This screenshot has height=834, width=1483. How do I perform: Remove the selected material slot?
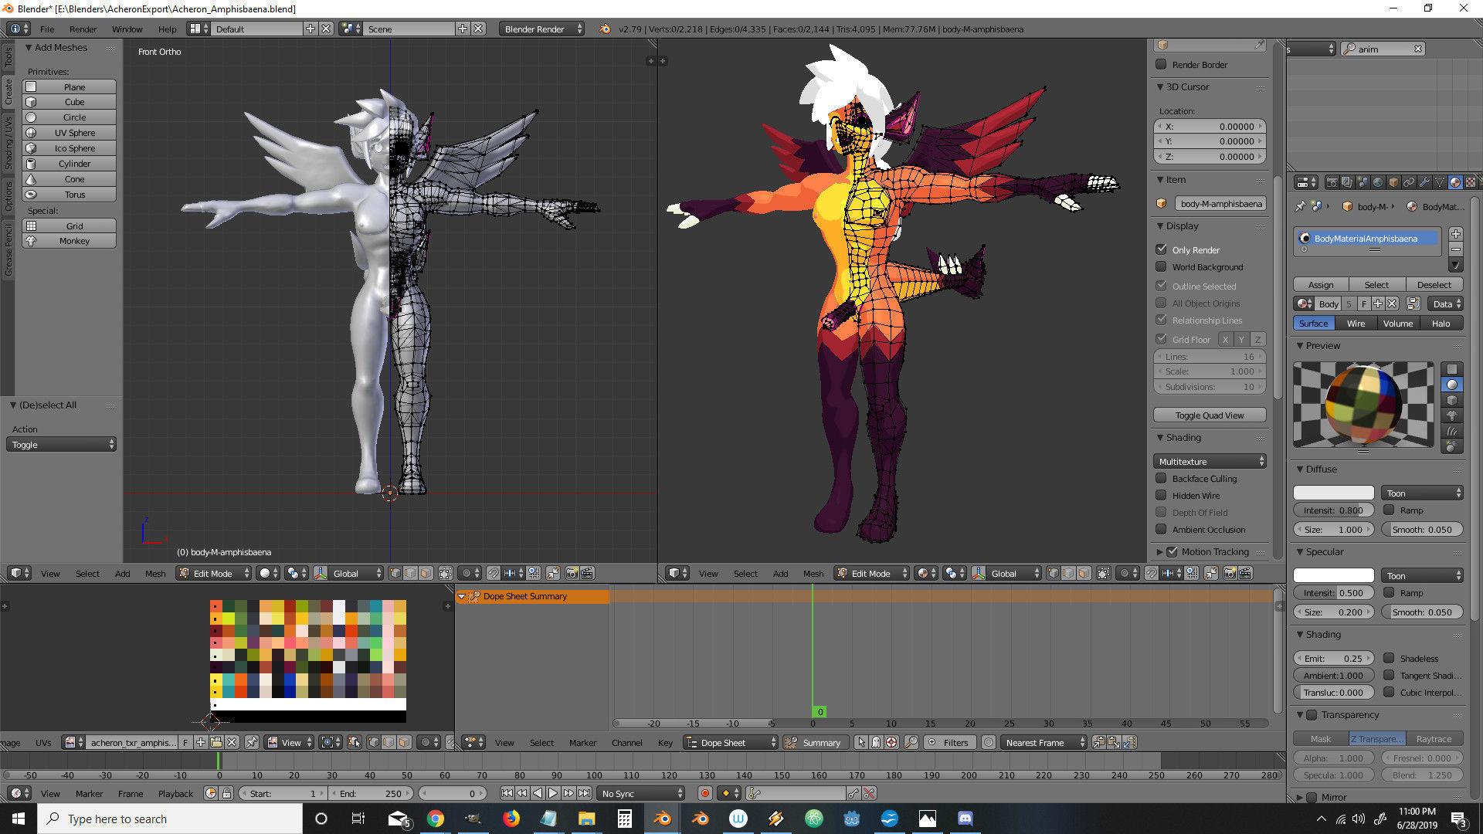tap(1456, 249)
